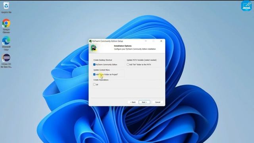The image size is (254, 143).
Task: Click the "Configure your PyCharm Community Edition installation" subtitle
Action: pyautogui.click(x=135, y=49)
